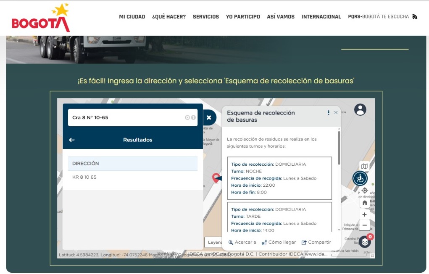Open the user profile icon on map
The height and width of the screenshot is (274, 429).
360,110
